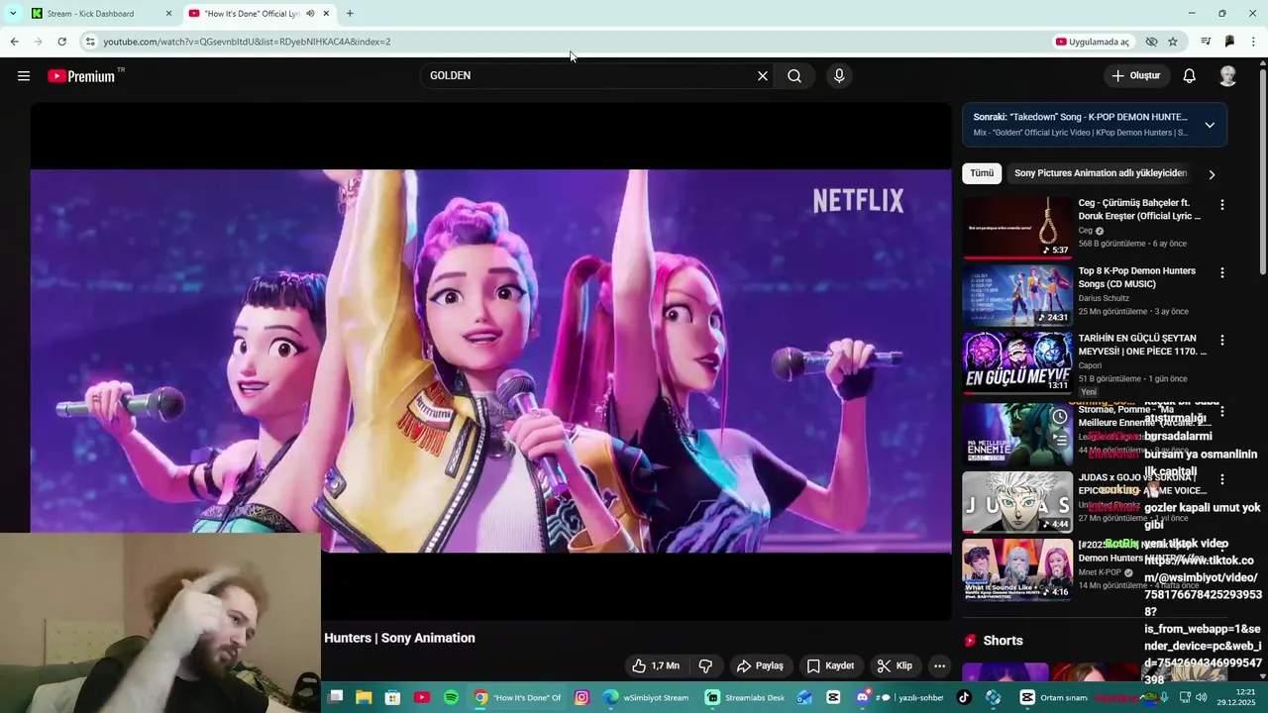This screenshot has height=713, width=1268.
Task: Click the page vertical scrollbar
Action: pos(1263,170)
